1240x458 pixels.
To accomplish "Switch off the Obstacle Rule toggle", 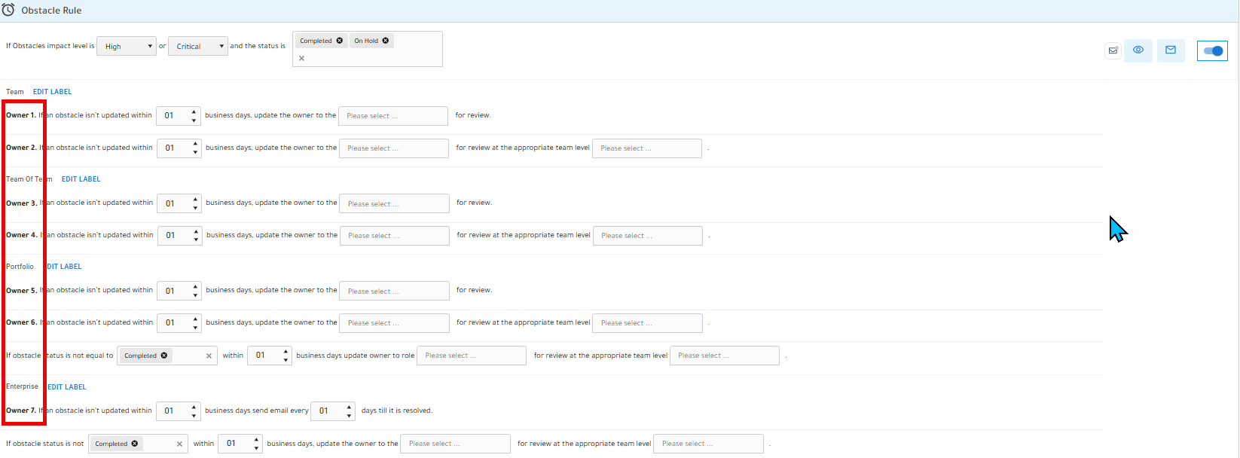I will coord(1213,51).
